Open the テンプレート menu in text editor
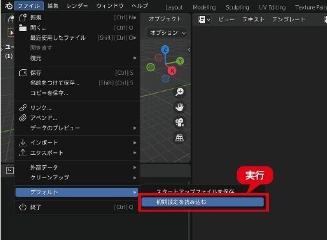 (289, 19)
